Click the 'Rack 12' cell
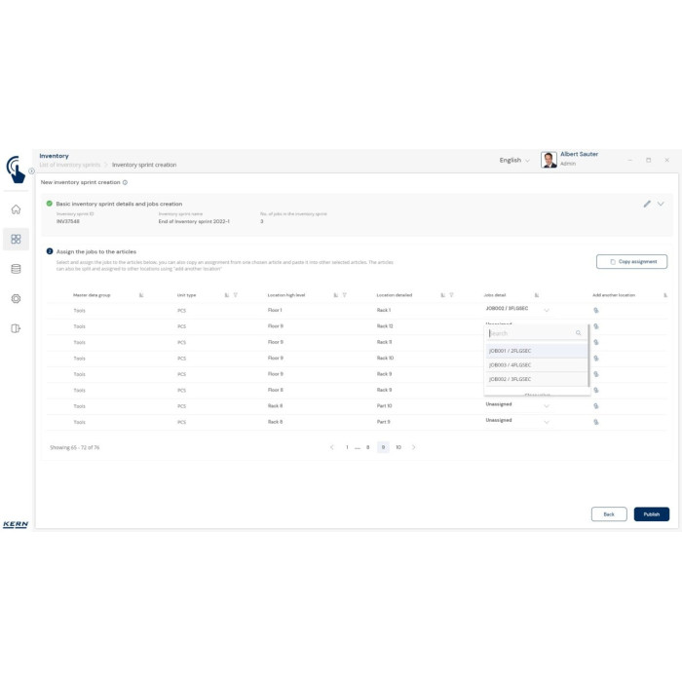Viewport: 682px width, 682px height. [385, 326]
